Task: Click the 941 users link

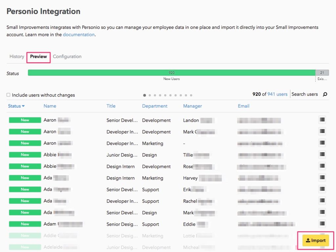Action: 277,94
